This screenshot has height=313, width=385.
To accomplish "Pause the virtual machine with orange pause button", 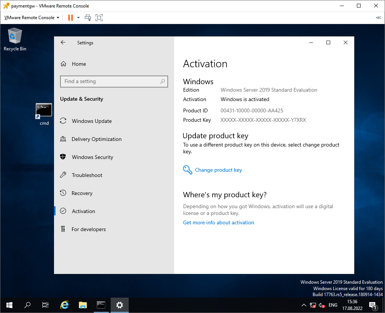I will pyautogui.click(x=71, y=18).
